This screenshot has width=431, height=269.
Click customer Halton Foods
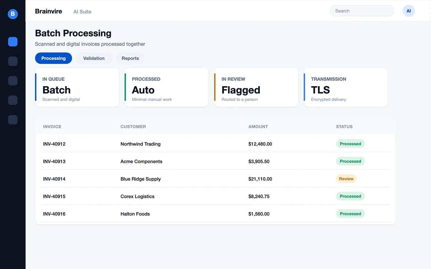pos(135,214)
